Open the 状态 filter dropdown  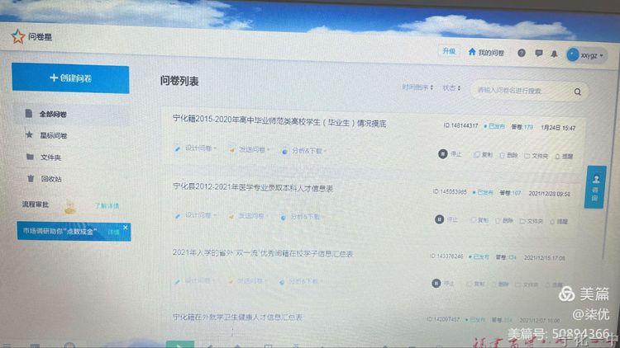tap(451, 87)
